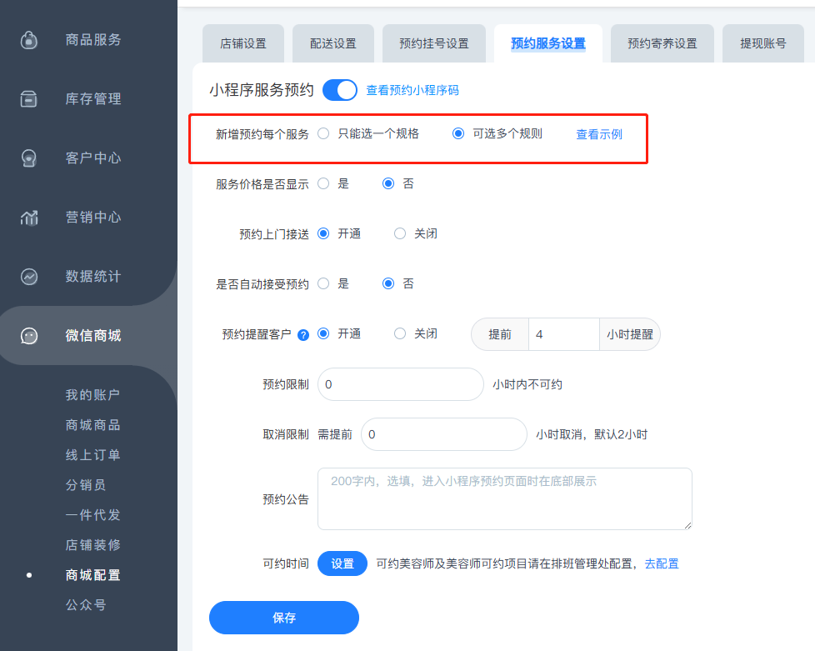
Task: Click the 设置 button for 可约时间
Action: click(x=342, y=563)
